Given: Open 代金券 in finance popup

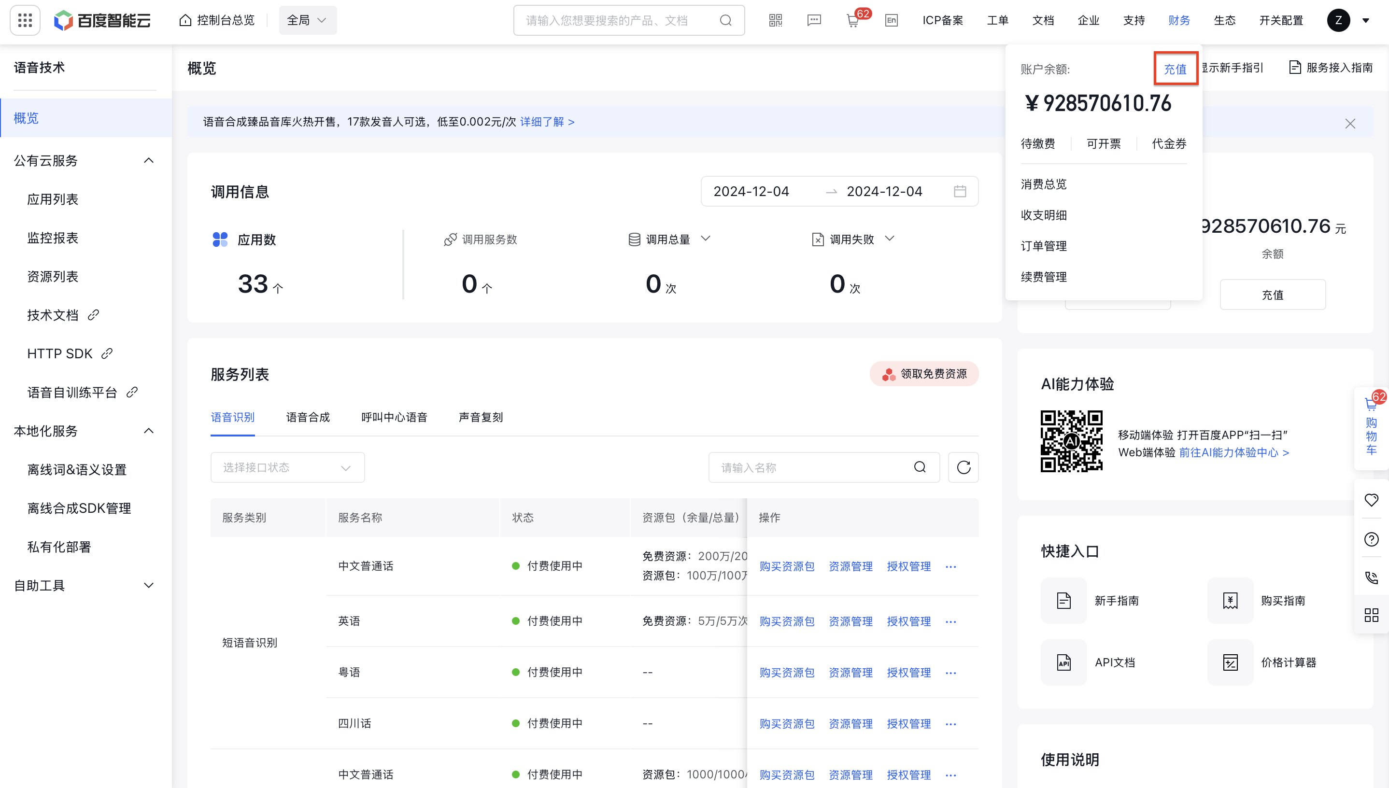Looking at the screenshot, I should [x=1169, y=143].
